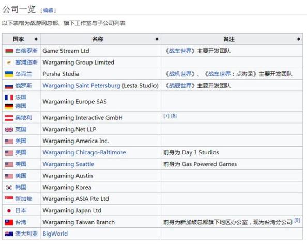Select the Wargaming Japan Ltd cell
Viewport: 307px width, 248px height.
click(100, 211)
